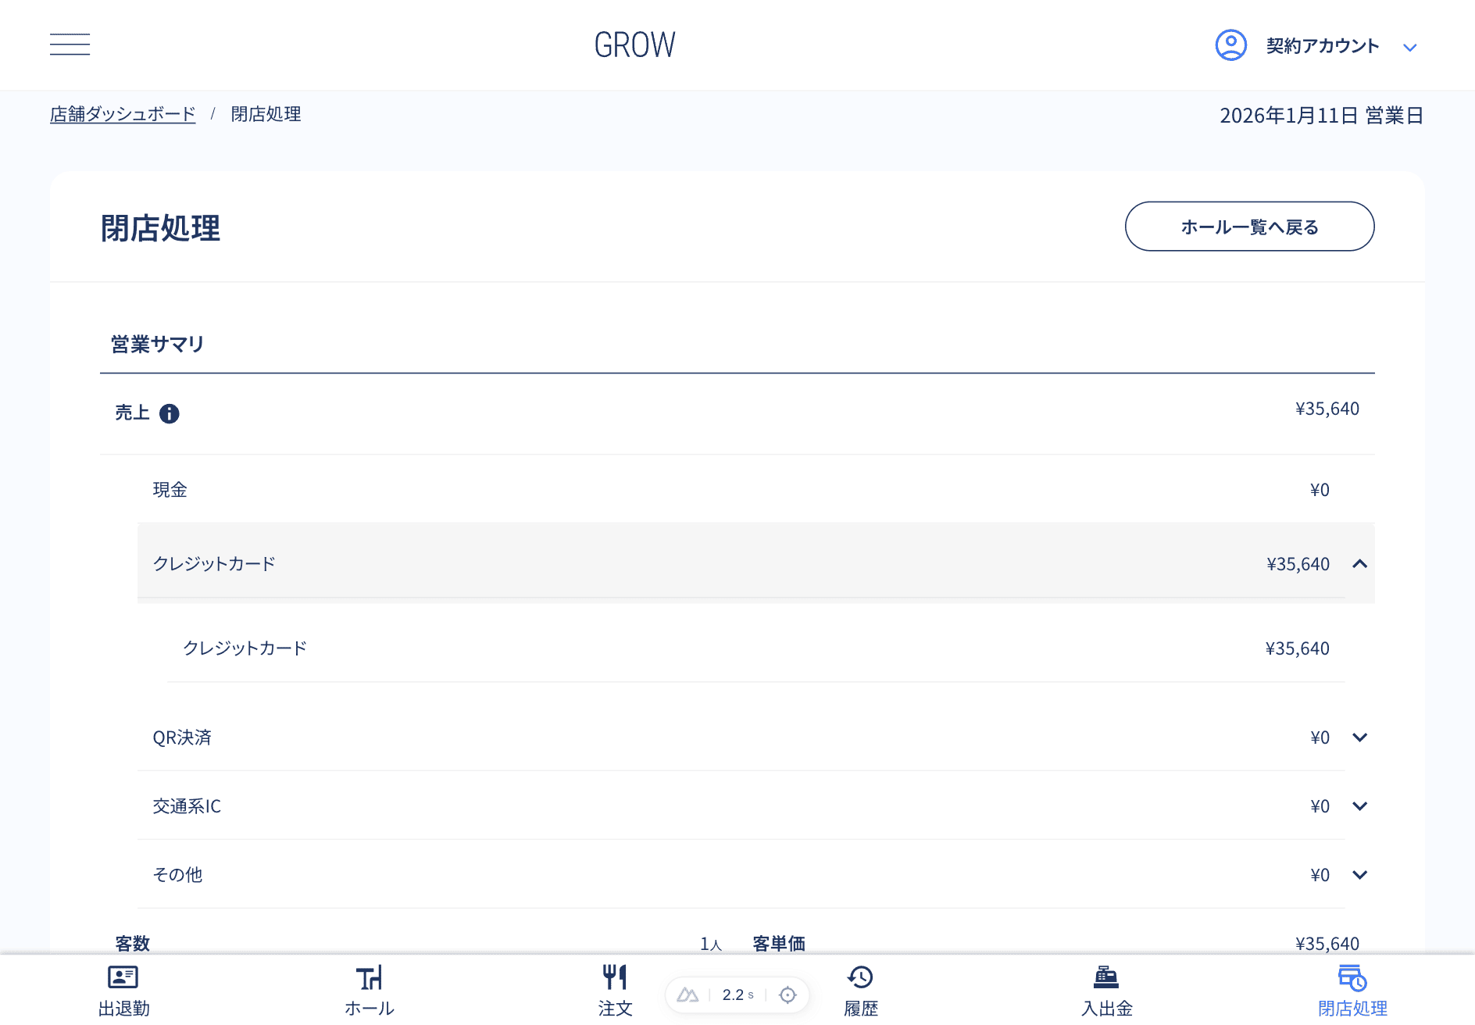Click the account avatar icon
This screenshot has width=1475, height=1025.
tap(1230, 45)
